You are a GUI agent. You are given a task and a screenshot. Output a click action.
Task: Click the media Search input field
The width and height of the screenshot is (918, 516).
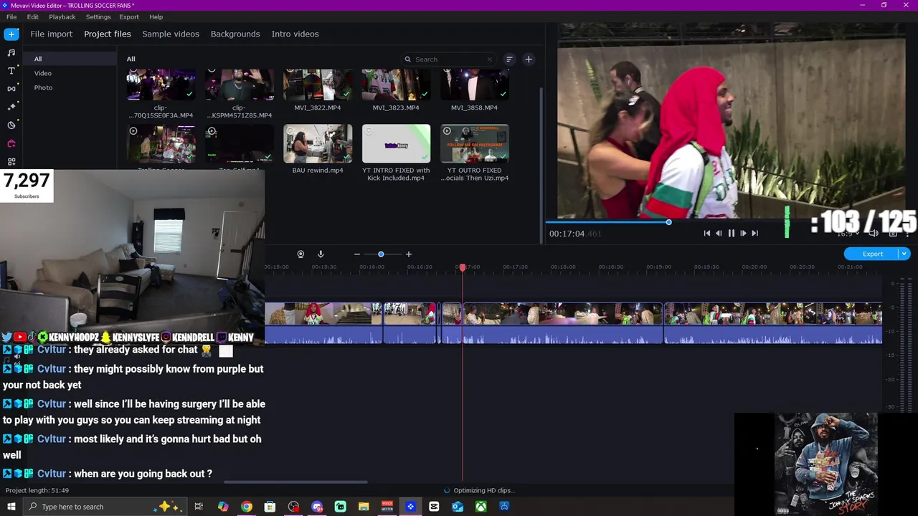(x=448, y=59)
